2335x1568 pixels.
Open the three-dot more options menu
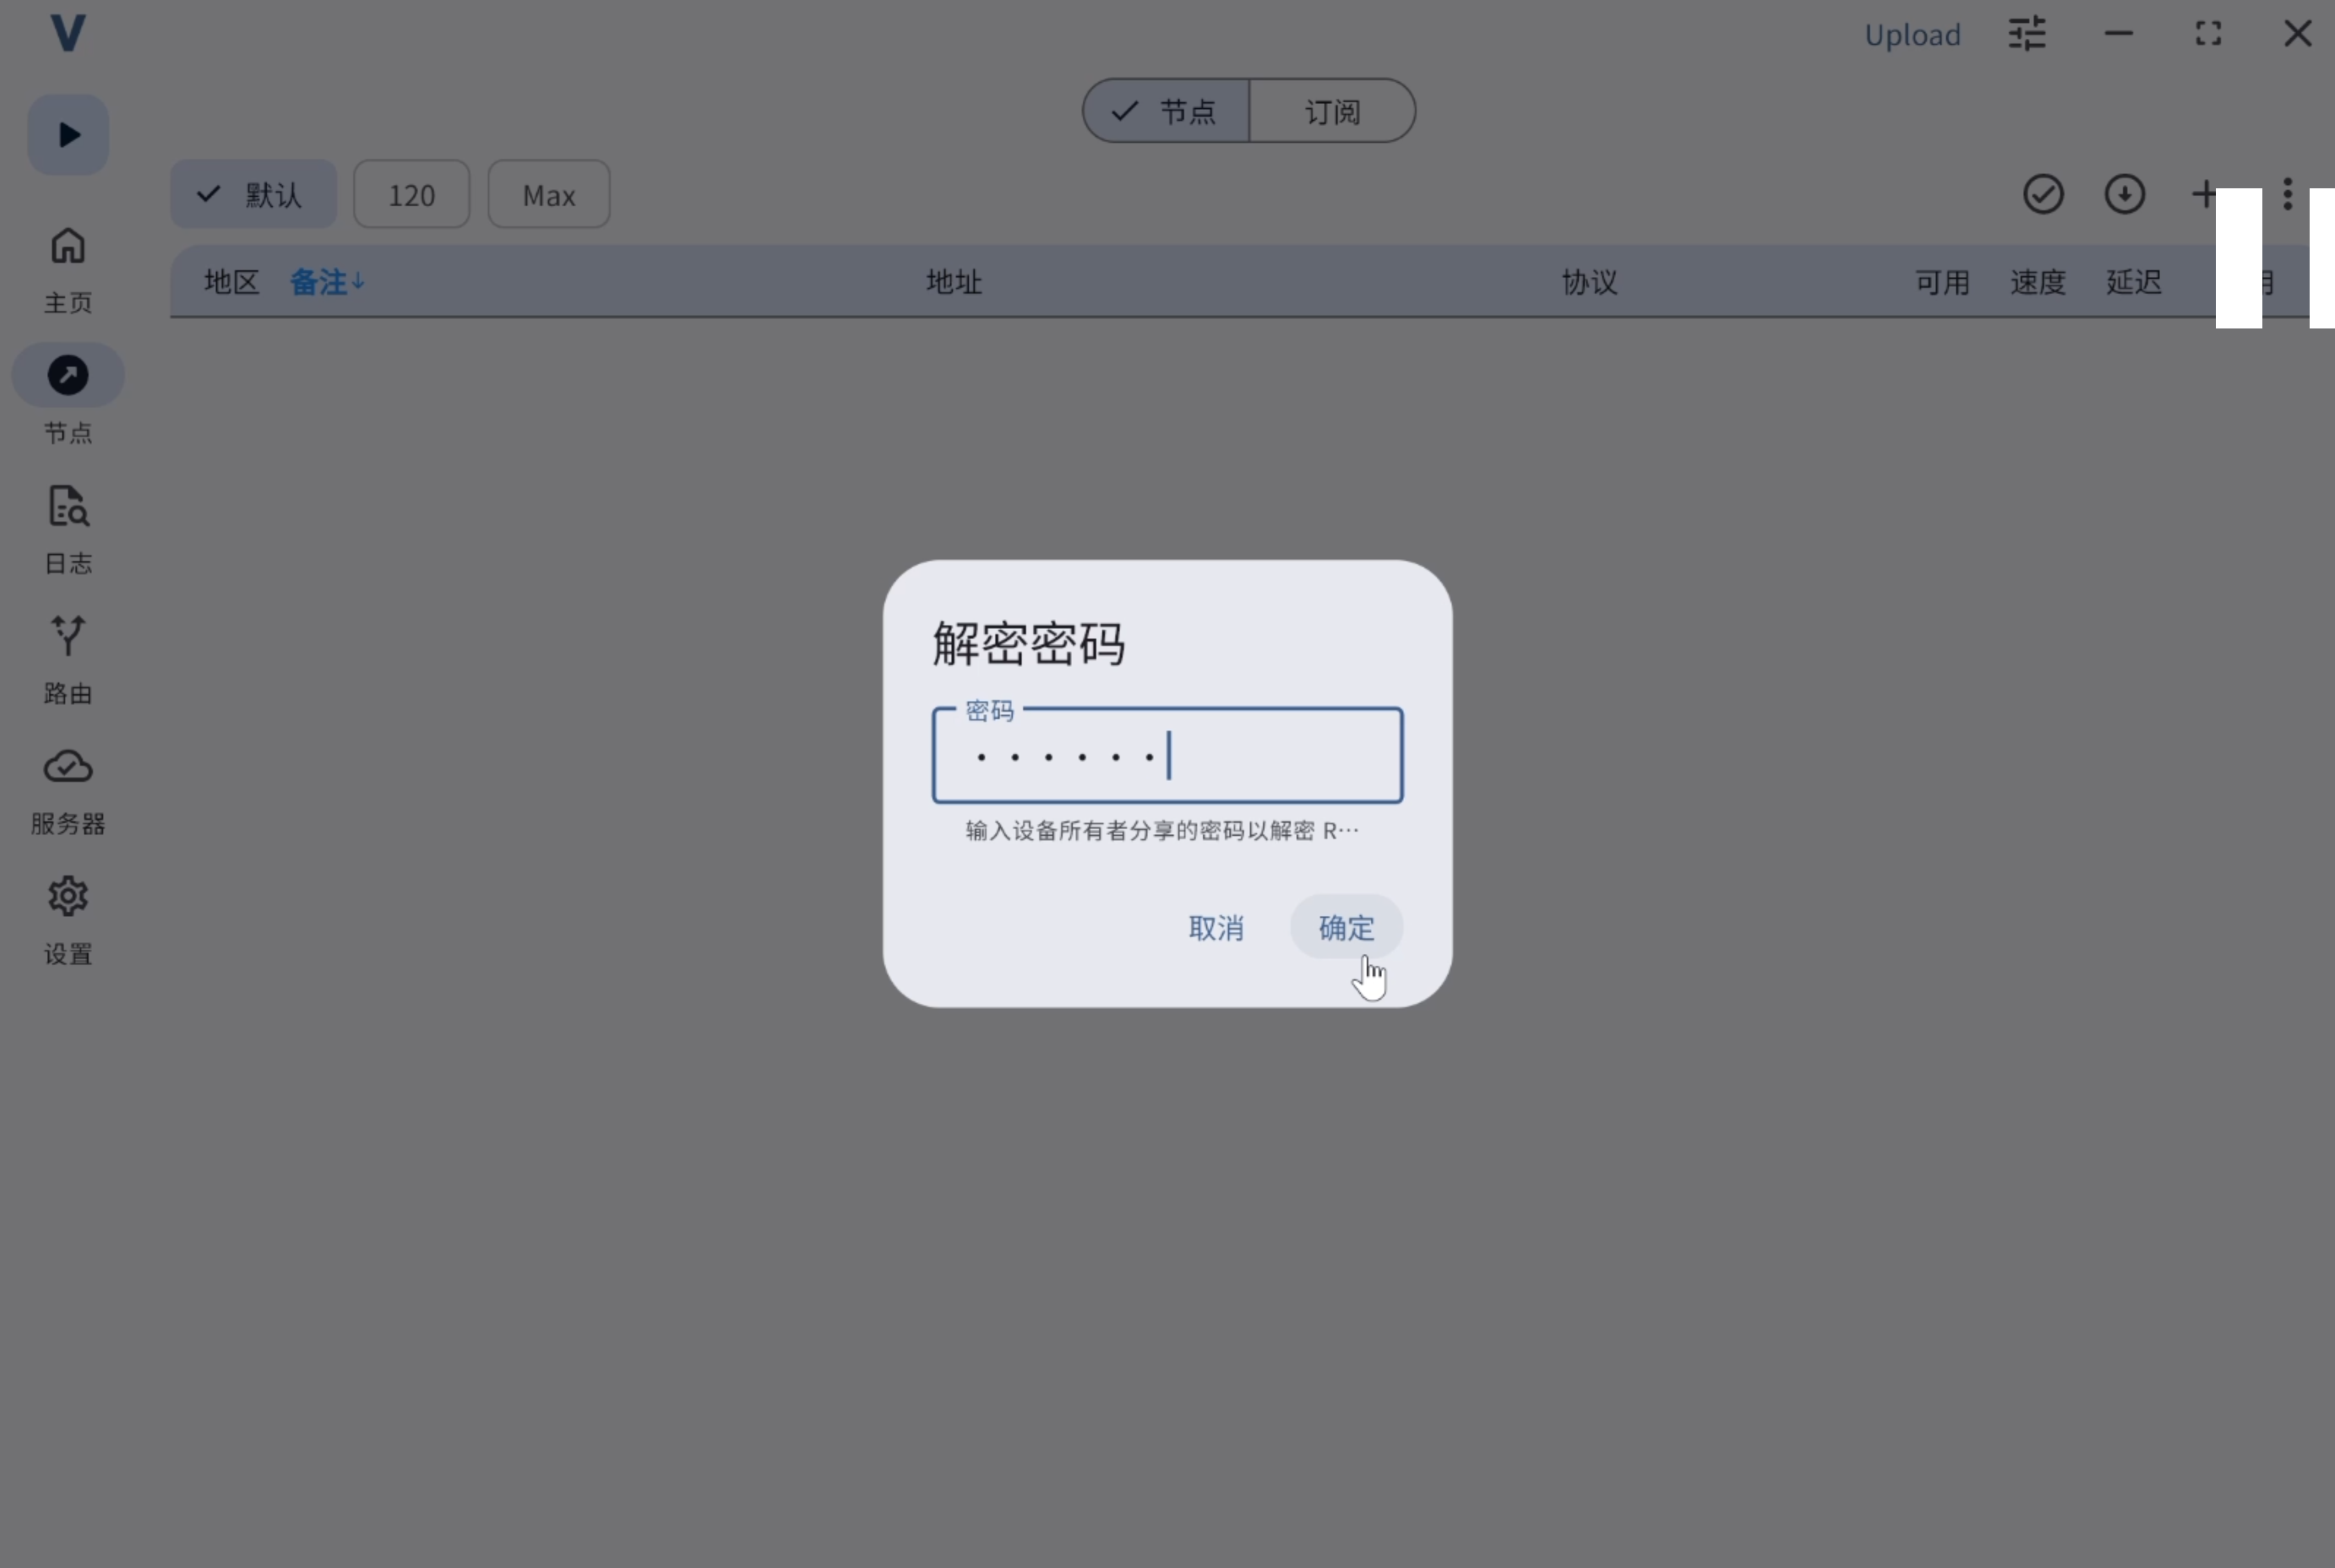coord(2287,194)
